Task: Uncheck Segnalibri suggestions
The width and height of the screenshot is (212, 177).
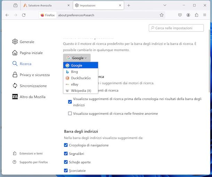Action: [x=66, y=153]
